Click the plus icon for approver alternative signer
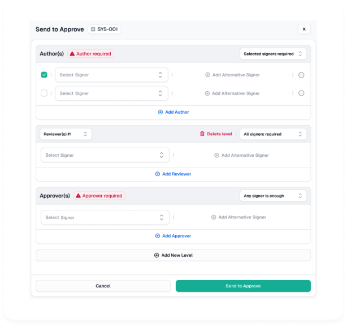This screenshot has height=327, width=347. [x=214, y=217]
